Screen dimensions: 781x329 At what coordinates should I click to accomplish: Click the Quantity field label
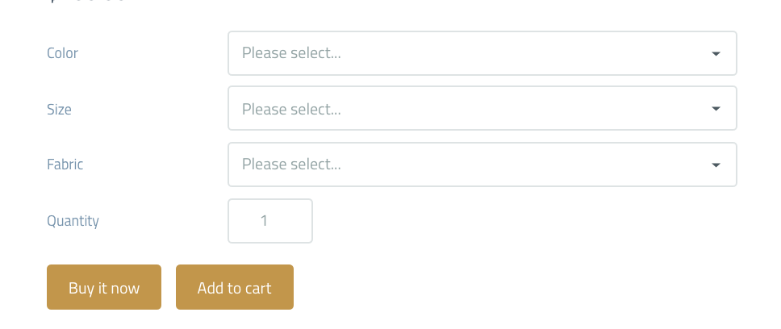pyautogui.click(x=73, y=221)
